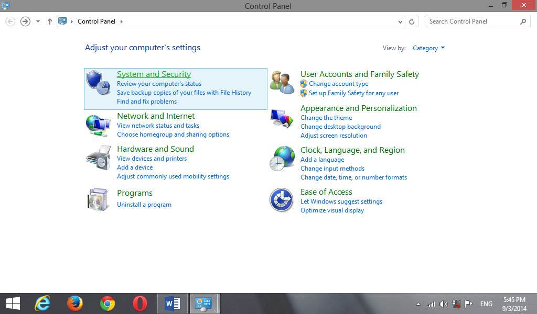Click inside the Search Control Panel field

472,21
